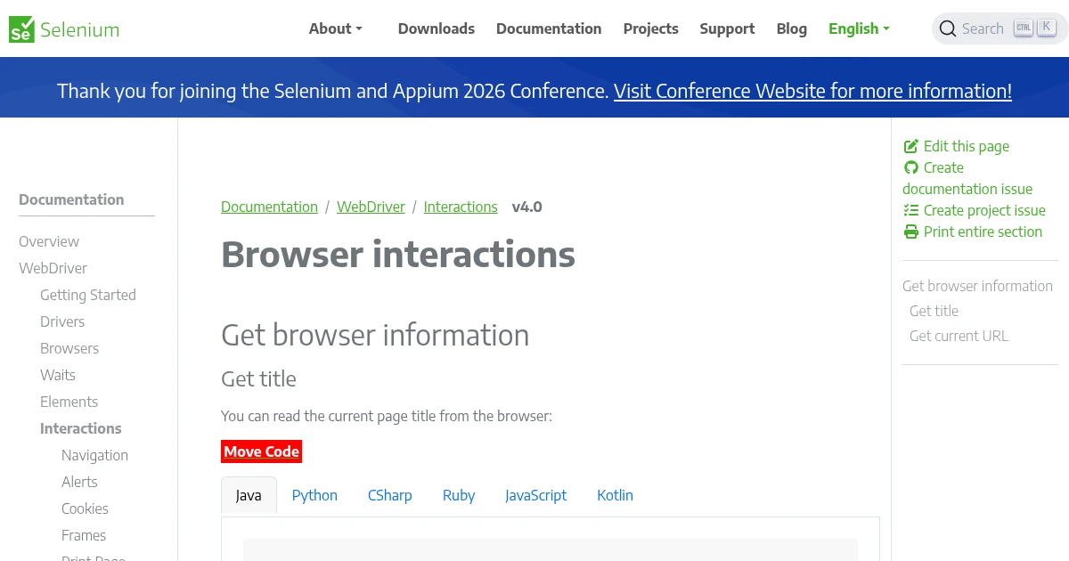Click the Browser interactions page heading
Screen dimensions: 1069x561
398,255
